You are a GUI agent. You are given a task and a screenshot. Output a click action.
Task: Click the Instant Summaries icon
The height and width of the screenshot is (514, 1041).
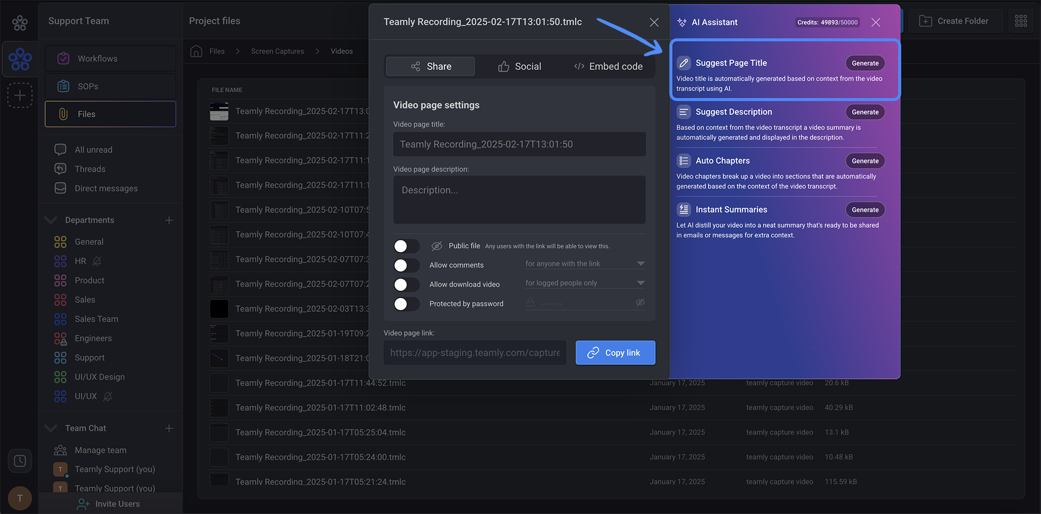coord(684,209)
